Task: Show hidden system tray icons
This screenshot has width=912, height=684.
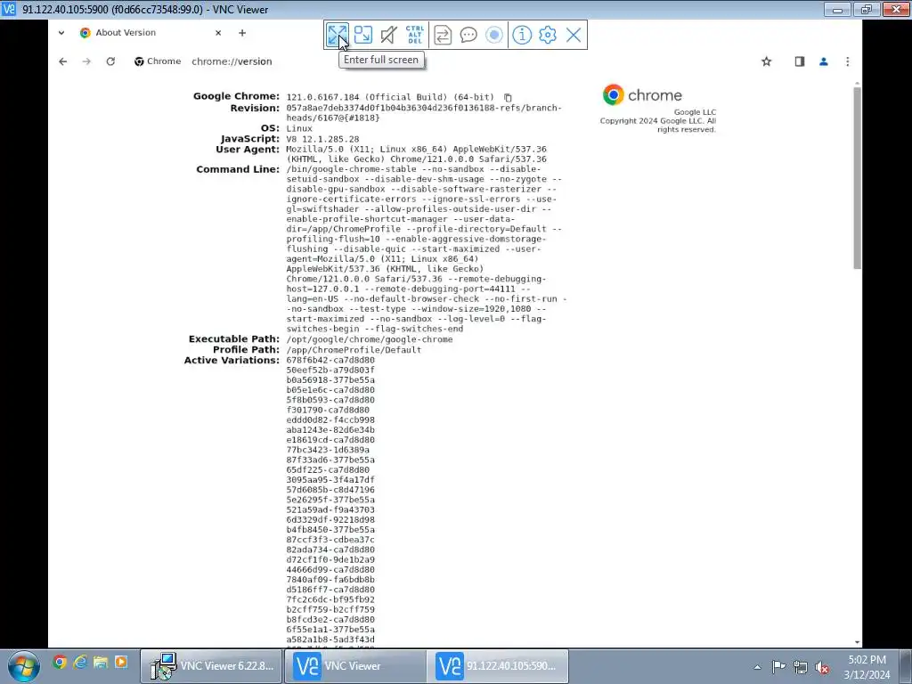Action: 757,667
